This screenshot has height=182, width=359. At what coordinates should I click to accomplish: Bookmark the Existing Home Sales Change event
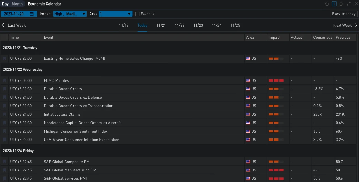point(4,59)
